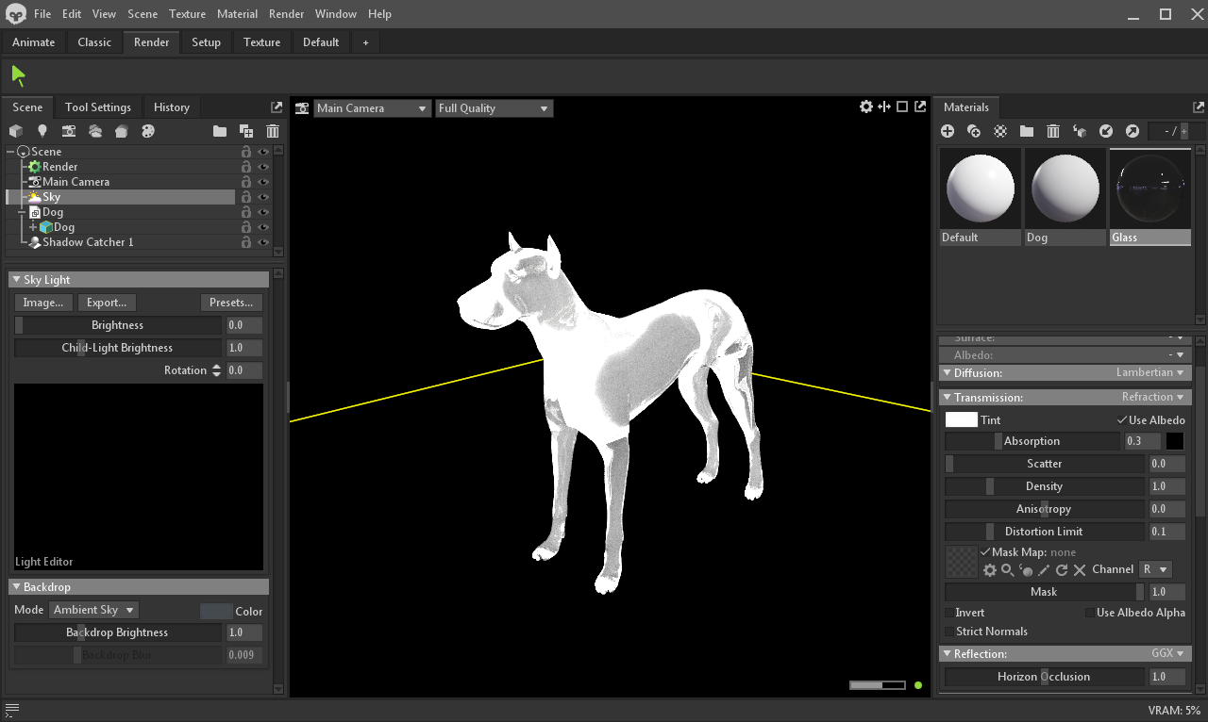Toggle the Mask Map checkbox

click(x=986, y=552)
